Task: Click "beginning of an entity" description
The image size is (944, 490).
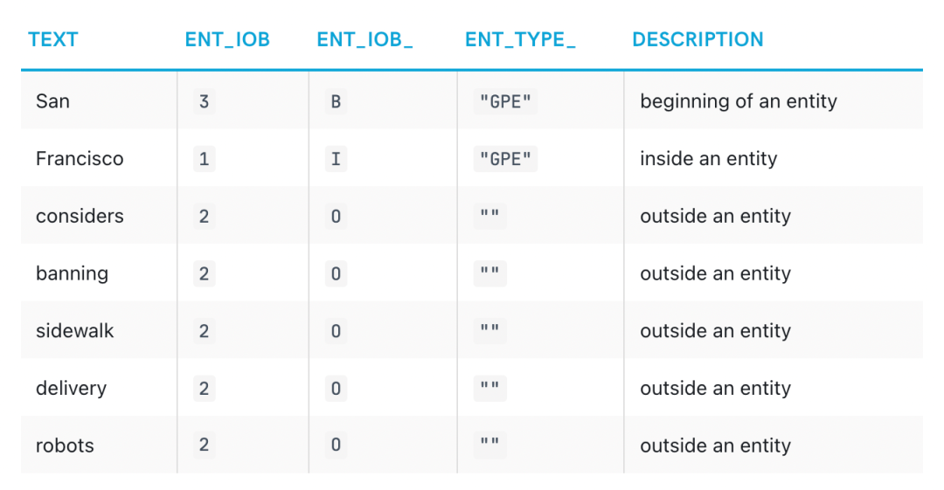Action: pyautogui.click(x=739, y=101)
